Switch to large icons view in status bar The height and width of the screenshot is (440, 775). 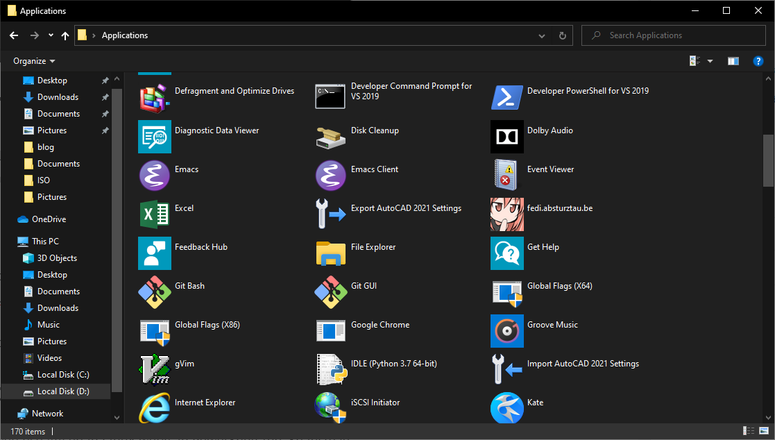coord(764,431)
